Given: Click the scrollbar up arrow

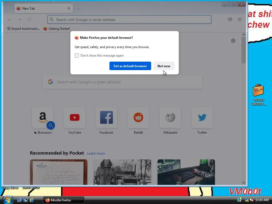Looking at the screenshot, I should pyautogui.click(x=244, y=35).
